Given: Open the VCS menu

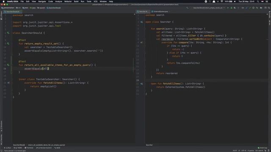Looking at the screenshot, I should pos(95,1).
